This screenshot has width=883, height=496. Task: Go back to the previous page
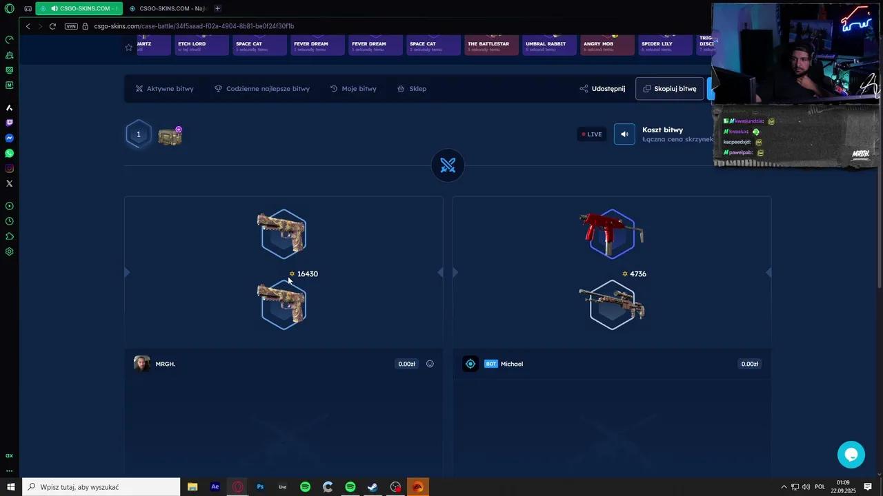coord(28,26)
